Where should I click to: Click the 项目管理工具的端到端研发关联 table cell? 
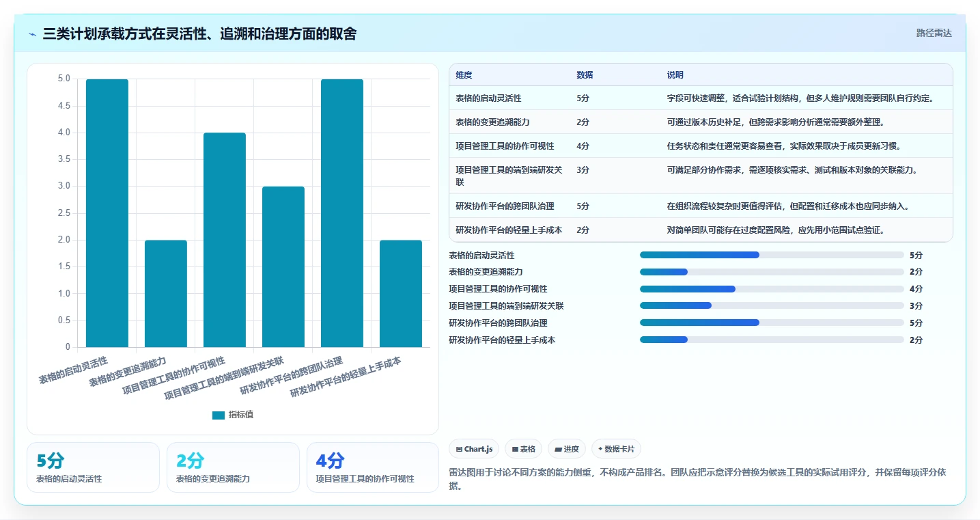[509, 176]
